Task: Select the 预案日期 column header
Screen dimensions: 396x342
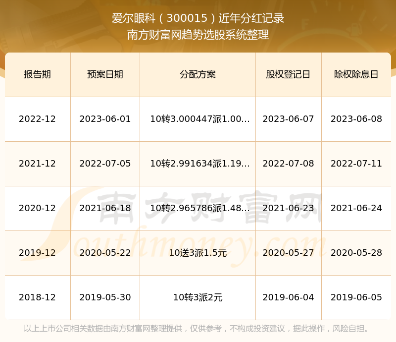Action: (x=105, y=74)
